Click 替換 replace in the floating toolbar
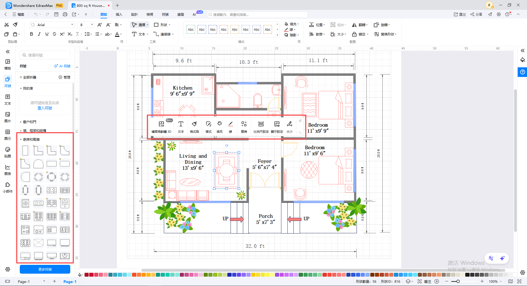The height and width of the screenshot is (286, 527). point(244,127)
